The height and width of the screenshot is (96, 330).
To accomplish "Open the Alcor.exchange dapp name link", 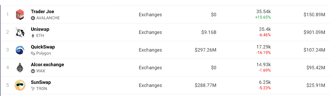I will (47, 65).
